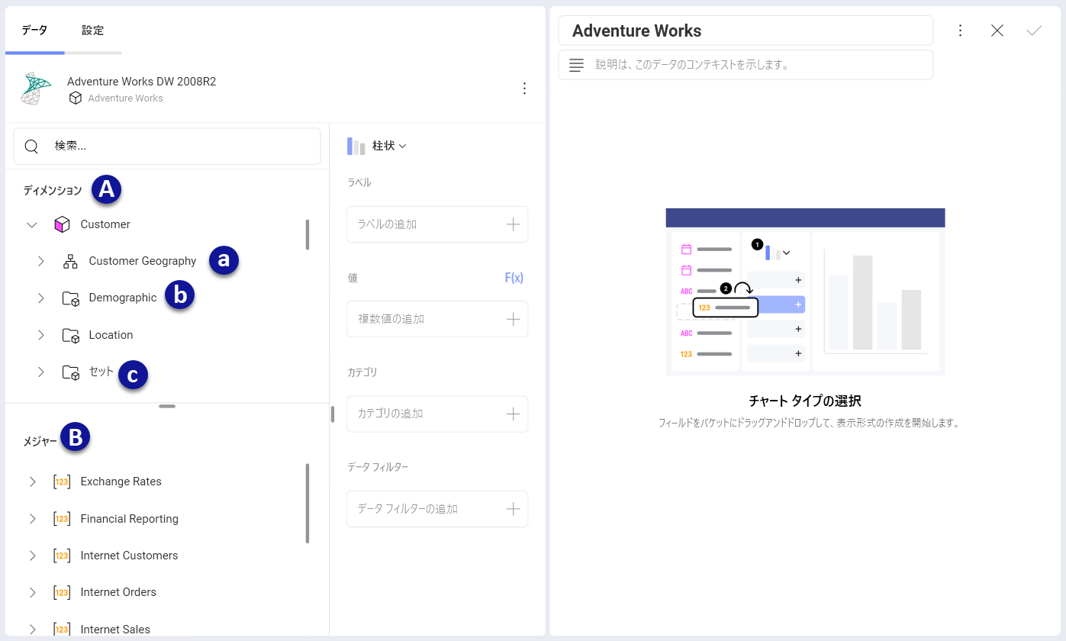Screen dimensions: 1066x641
Task: Expand the Location folder
Action: pyautogui.click(x=41, y=335)
